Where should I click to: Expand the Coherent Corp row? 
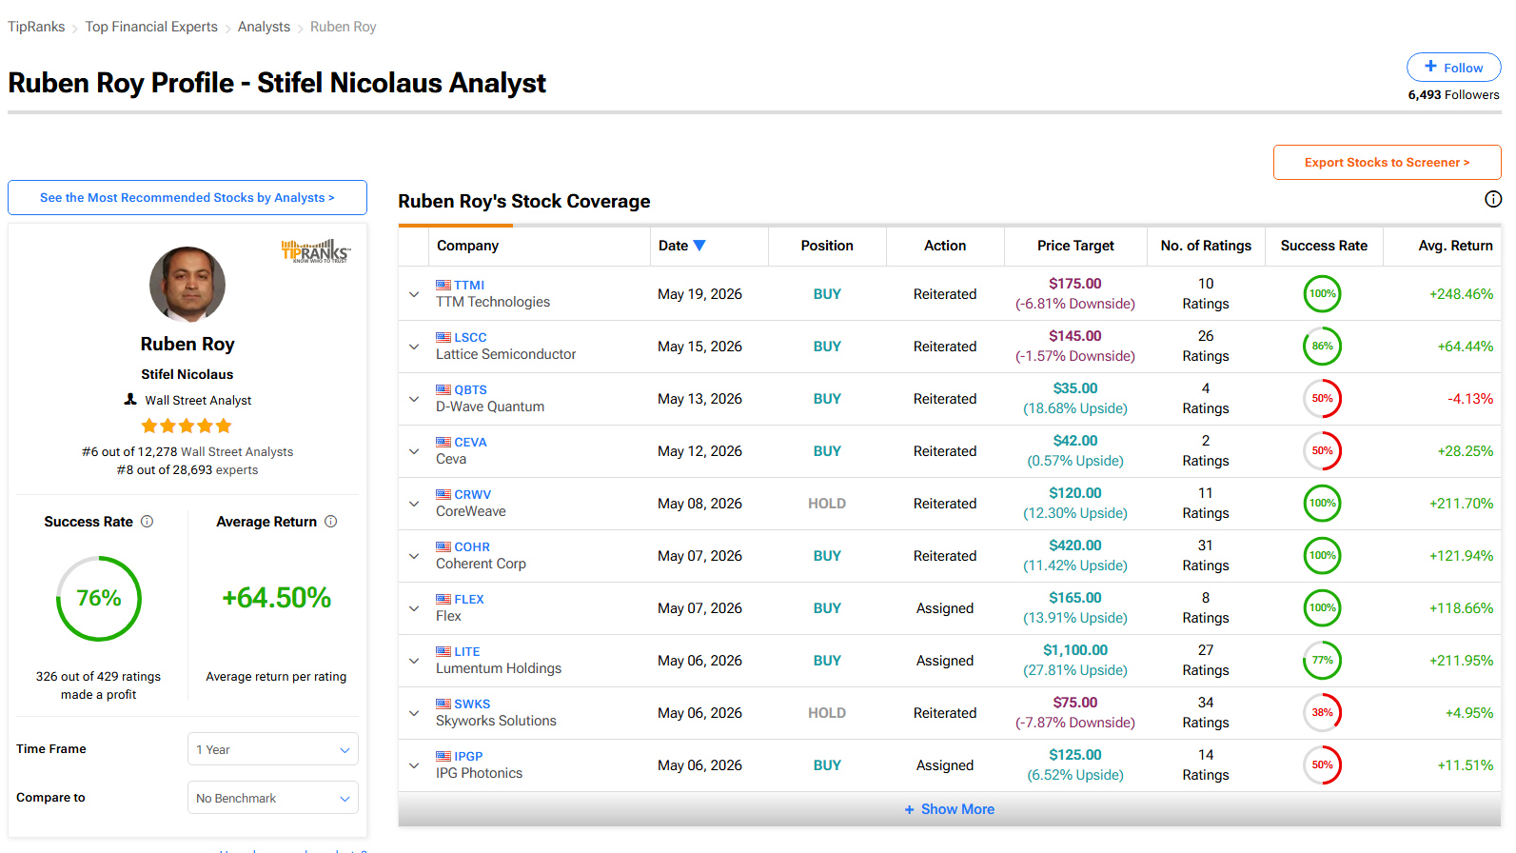pos(414,556)
